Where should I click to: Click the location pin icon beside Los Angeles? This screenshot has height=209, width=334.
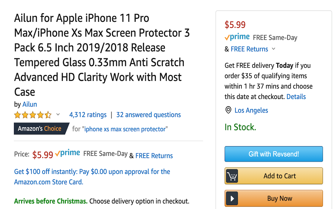(228, 110)
